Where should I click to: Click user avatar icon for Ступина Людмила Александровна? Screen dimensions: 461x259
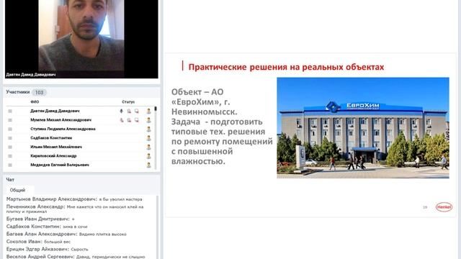click(x=149, y=129)
